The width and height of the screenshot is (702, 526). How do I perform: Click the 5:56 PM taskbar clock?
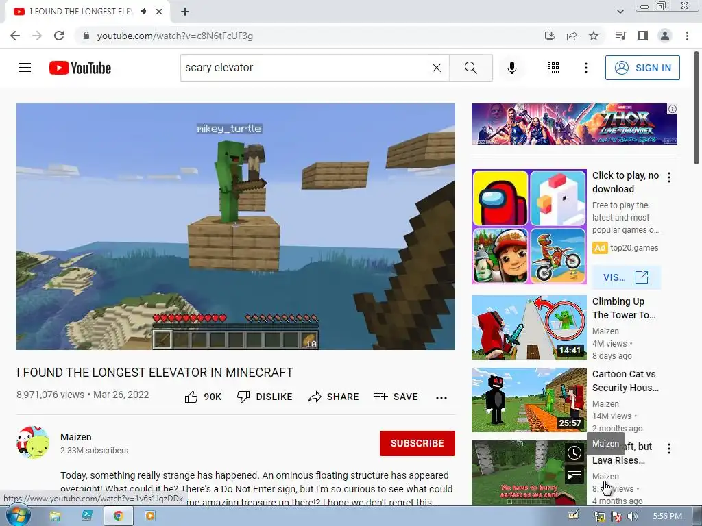pos(667,516)
